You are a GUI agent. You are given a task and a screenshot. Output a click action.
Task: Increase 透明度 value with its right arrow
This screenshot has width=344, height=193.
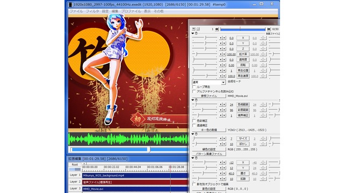click(224, 60)
